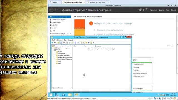Expand Domain Controllers node

tap(55, 56)
